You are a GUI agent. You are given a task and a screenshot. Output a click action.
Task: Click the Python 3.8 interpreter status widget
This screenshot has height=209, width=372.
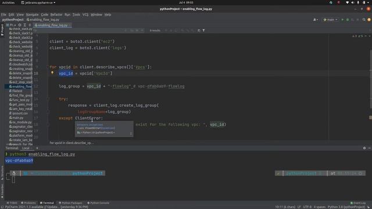click(x=346, y=207)
